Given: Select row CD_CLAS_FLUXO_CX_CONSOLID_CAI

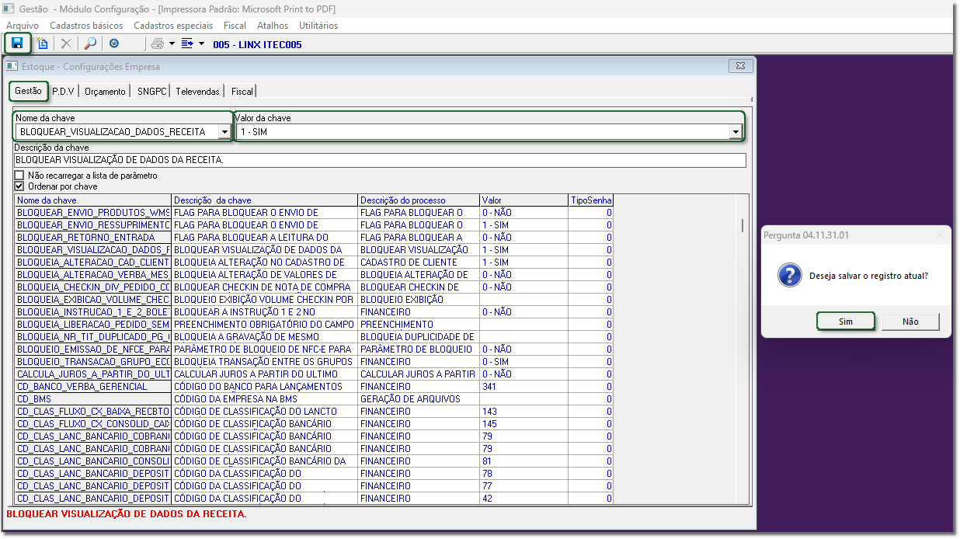Looking at the screenshot, I should pyautogui.click(x=314, y=423).
